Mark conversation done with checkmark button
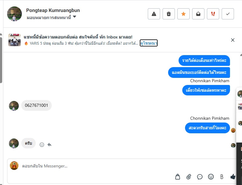 228,14
